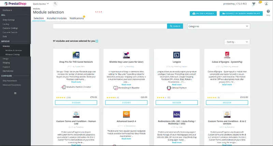The image size is (273, 146).
Task: Open Shop Parameters in sidebar
Action: click(x=10, y=81)
